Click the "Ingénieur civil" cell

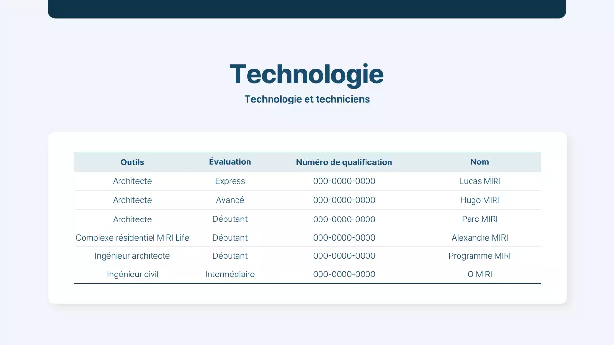point(132,275)
